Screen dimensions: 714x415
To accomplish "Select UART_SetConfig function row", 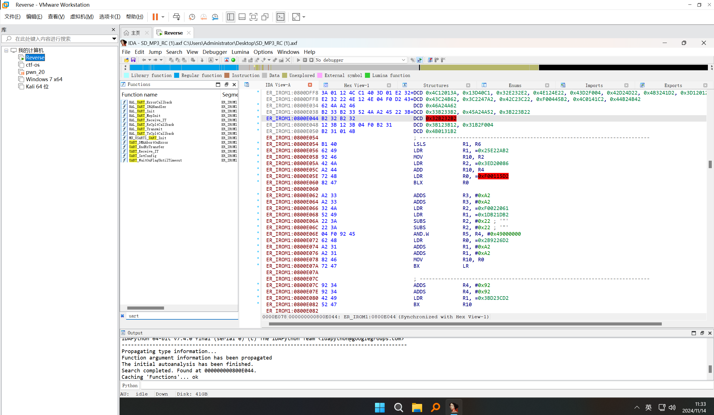I will [179, 156].
